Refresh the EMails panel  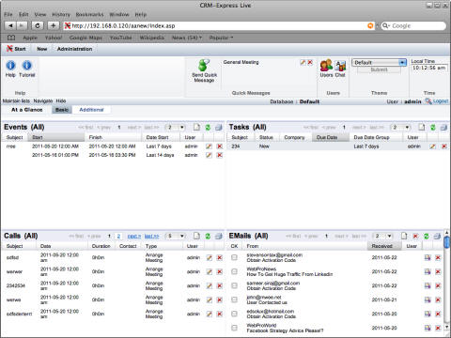click(426, 236)
